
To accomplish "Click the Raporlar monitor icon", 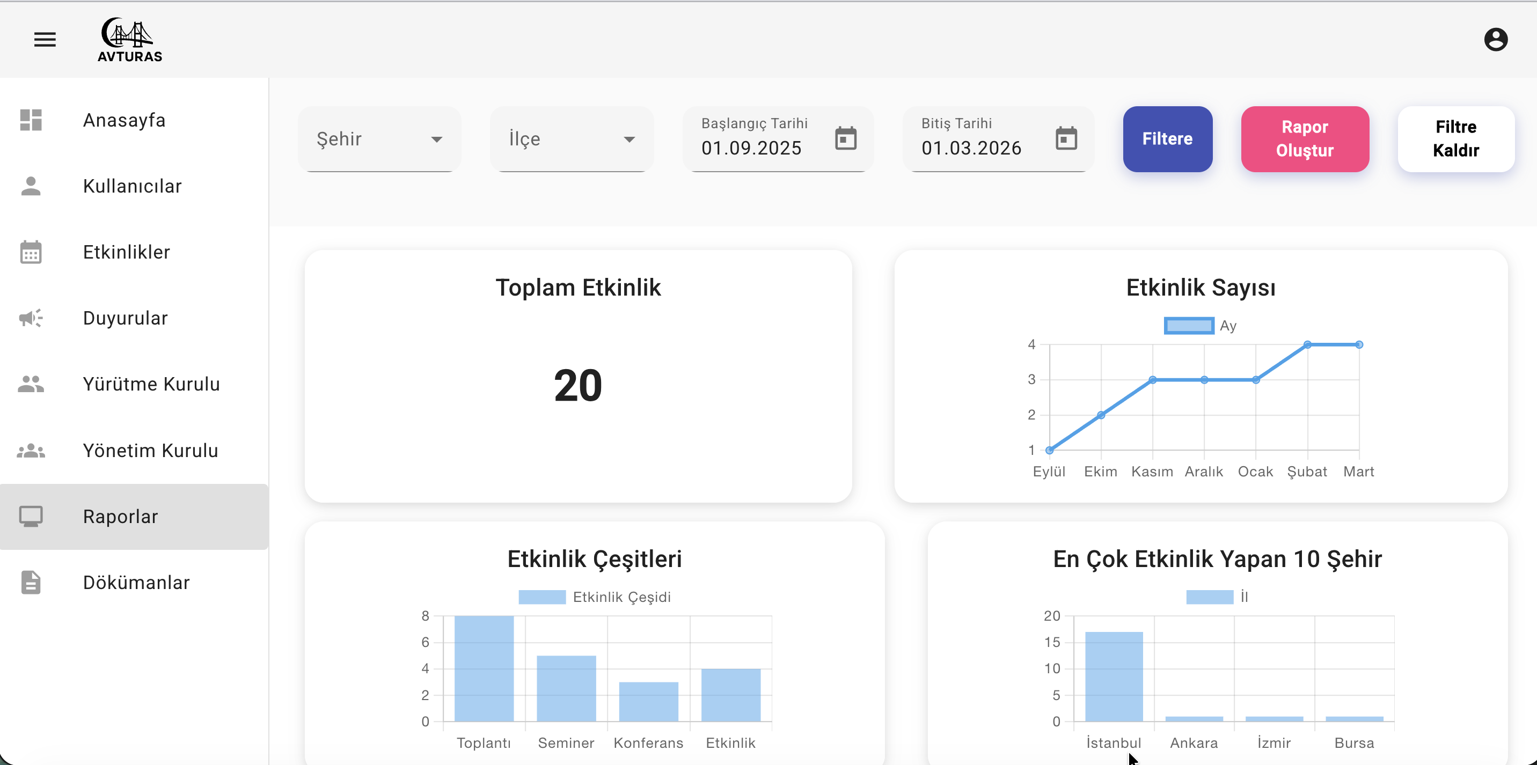I will 31,517.
